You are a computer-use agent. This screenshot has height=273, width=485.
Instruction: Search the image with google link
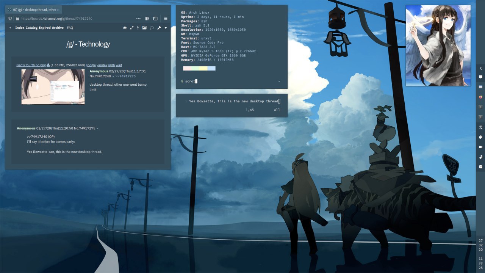pyautogui.click(x=91, y=65)
